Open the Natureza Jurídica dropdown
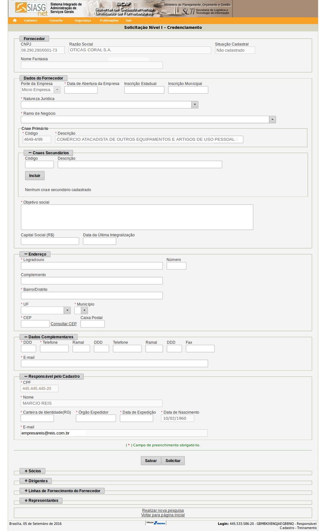326x531 pixels. click(x=109, y=105)
